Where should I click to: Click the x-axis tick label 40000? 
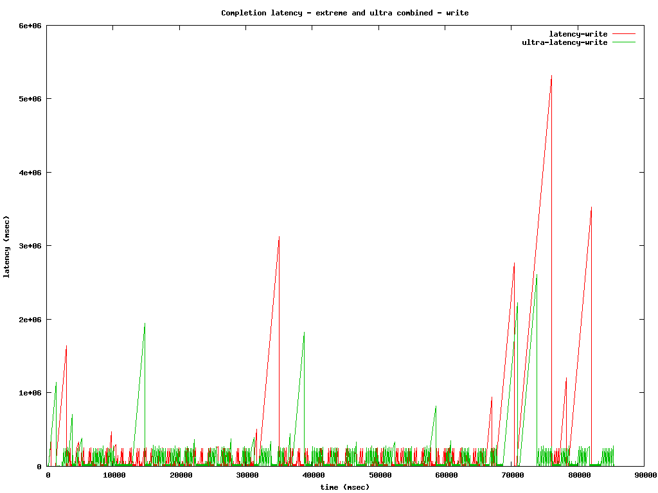coord(314,475)
